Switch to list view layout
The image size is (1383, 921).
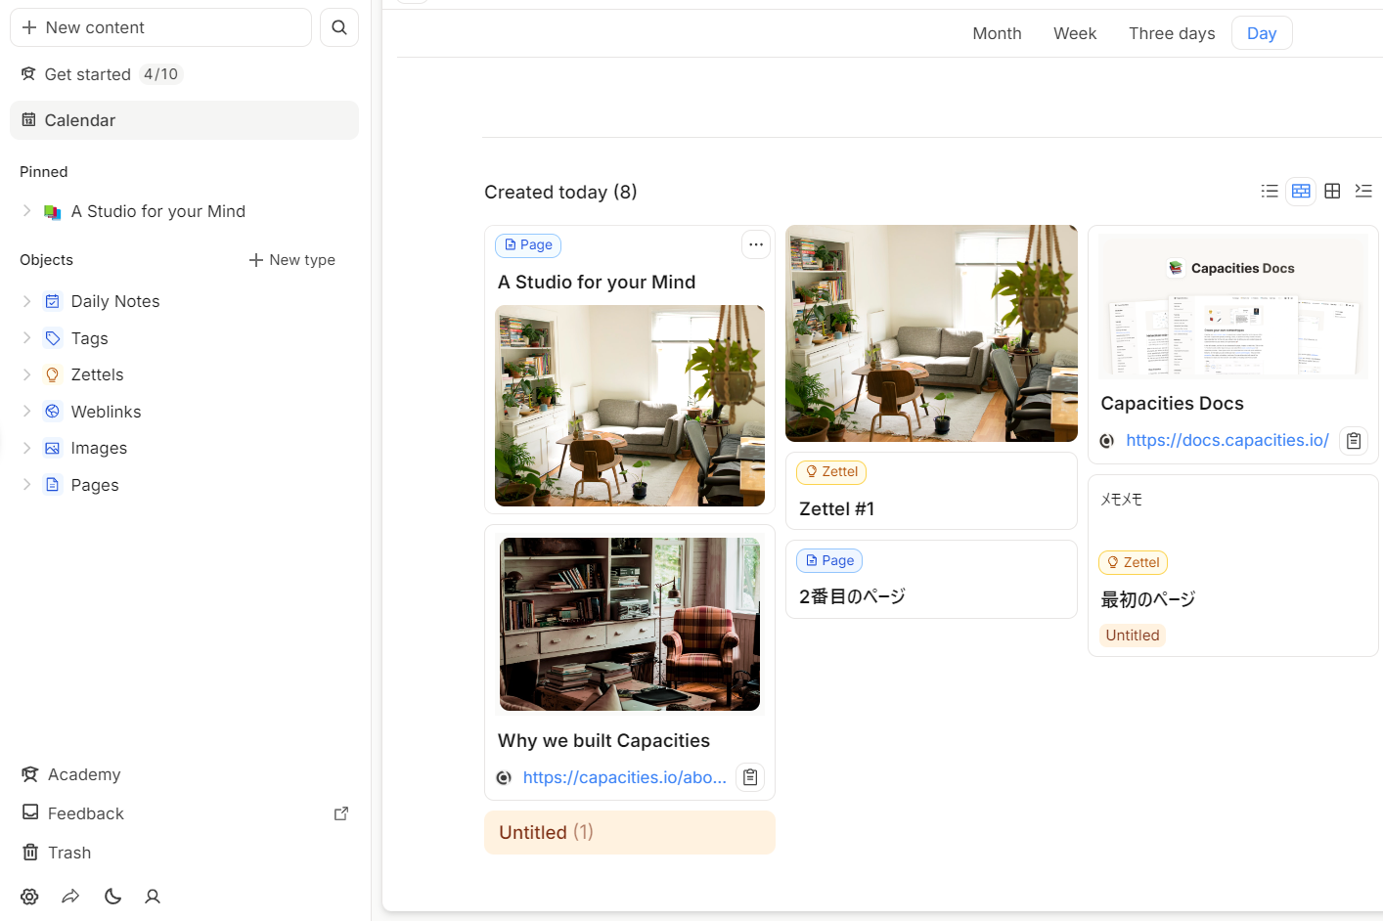(x=1270, y=191)
